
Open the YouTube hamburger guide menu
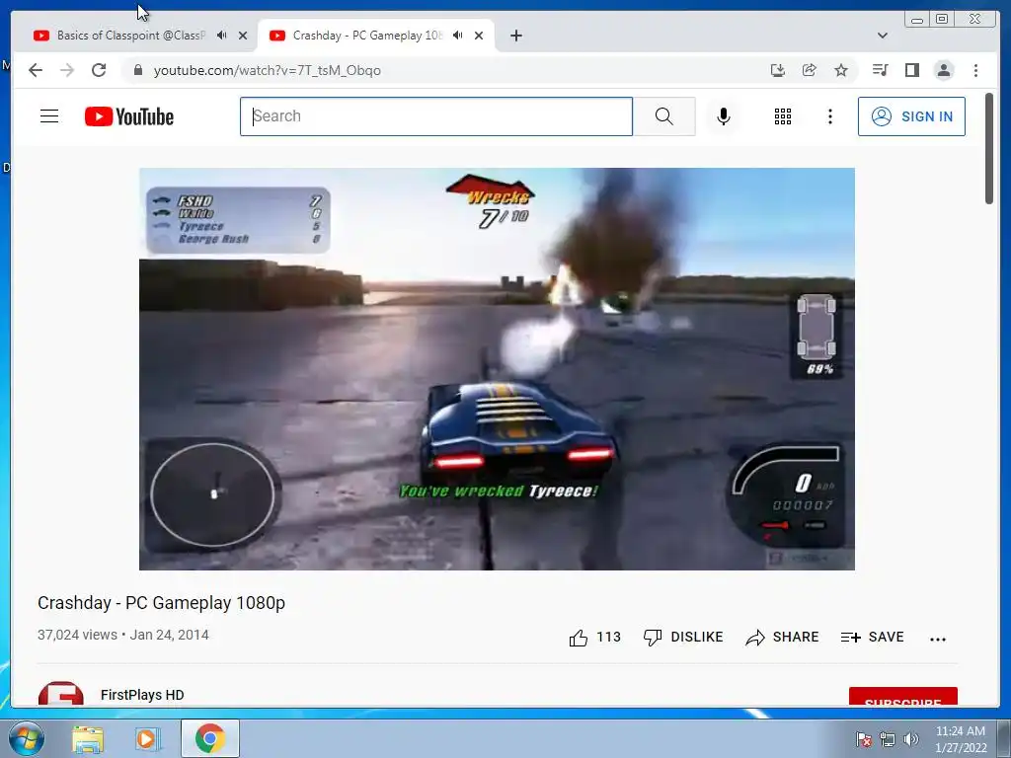point(49,116)
